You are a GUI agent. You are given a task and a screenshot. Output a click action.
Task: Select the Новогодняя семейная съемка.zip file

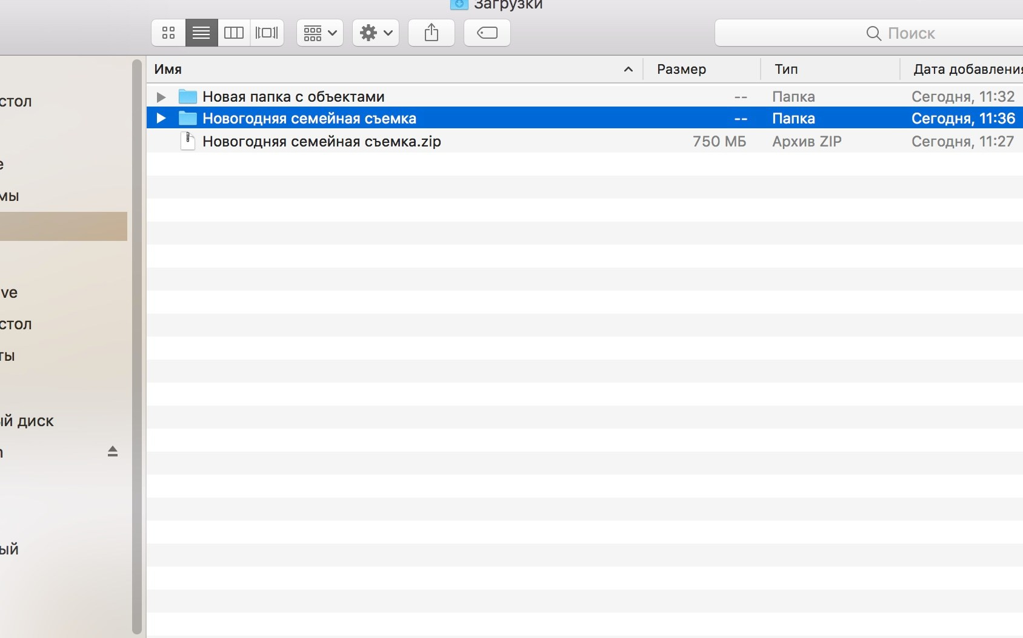[x=322, y=141]
